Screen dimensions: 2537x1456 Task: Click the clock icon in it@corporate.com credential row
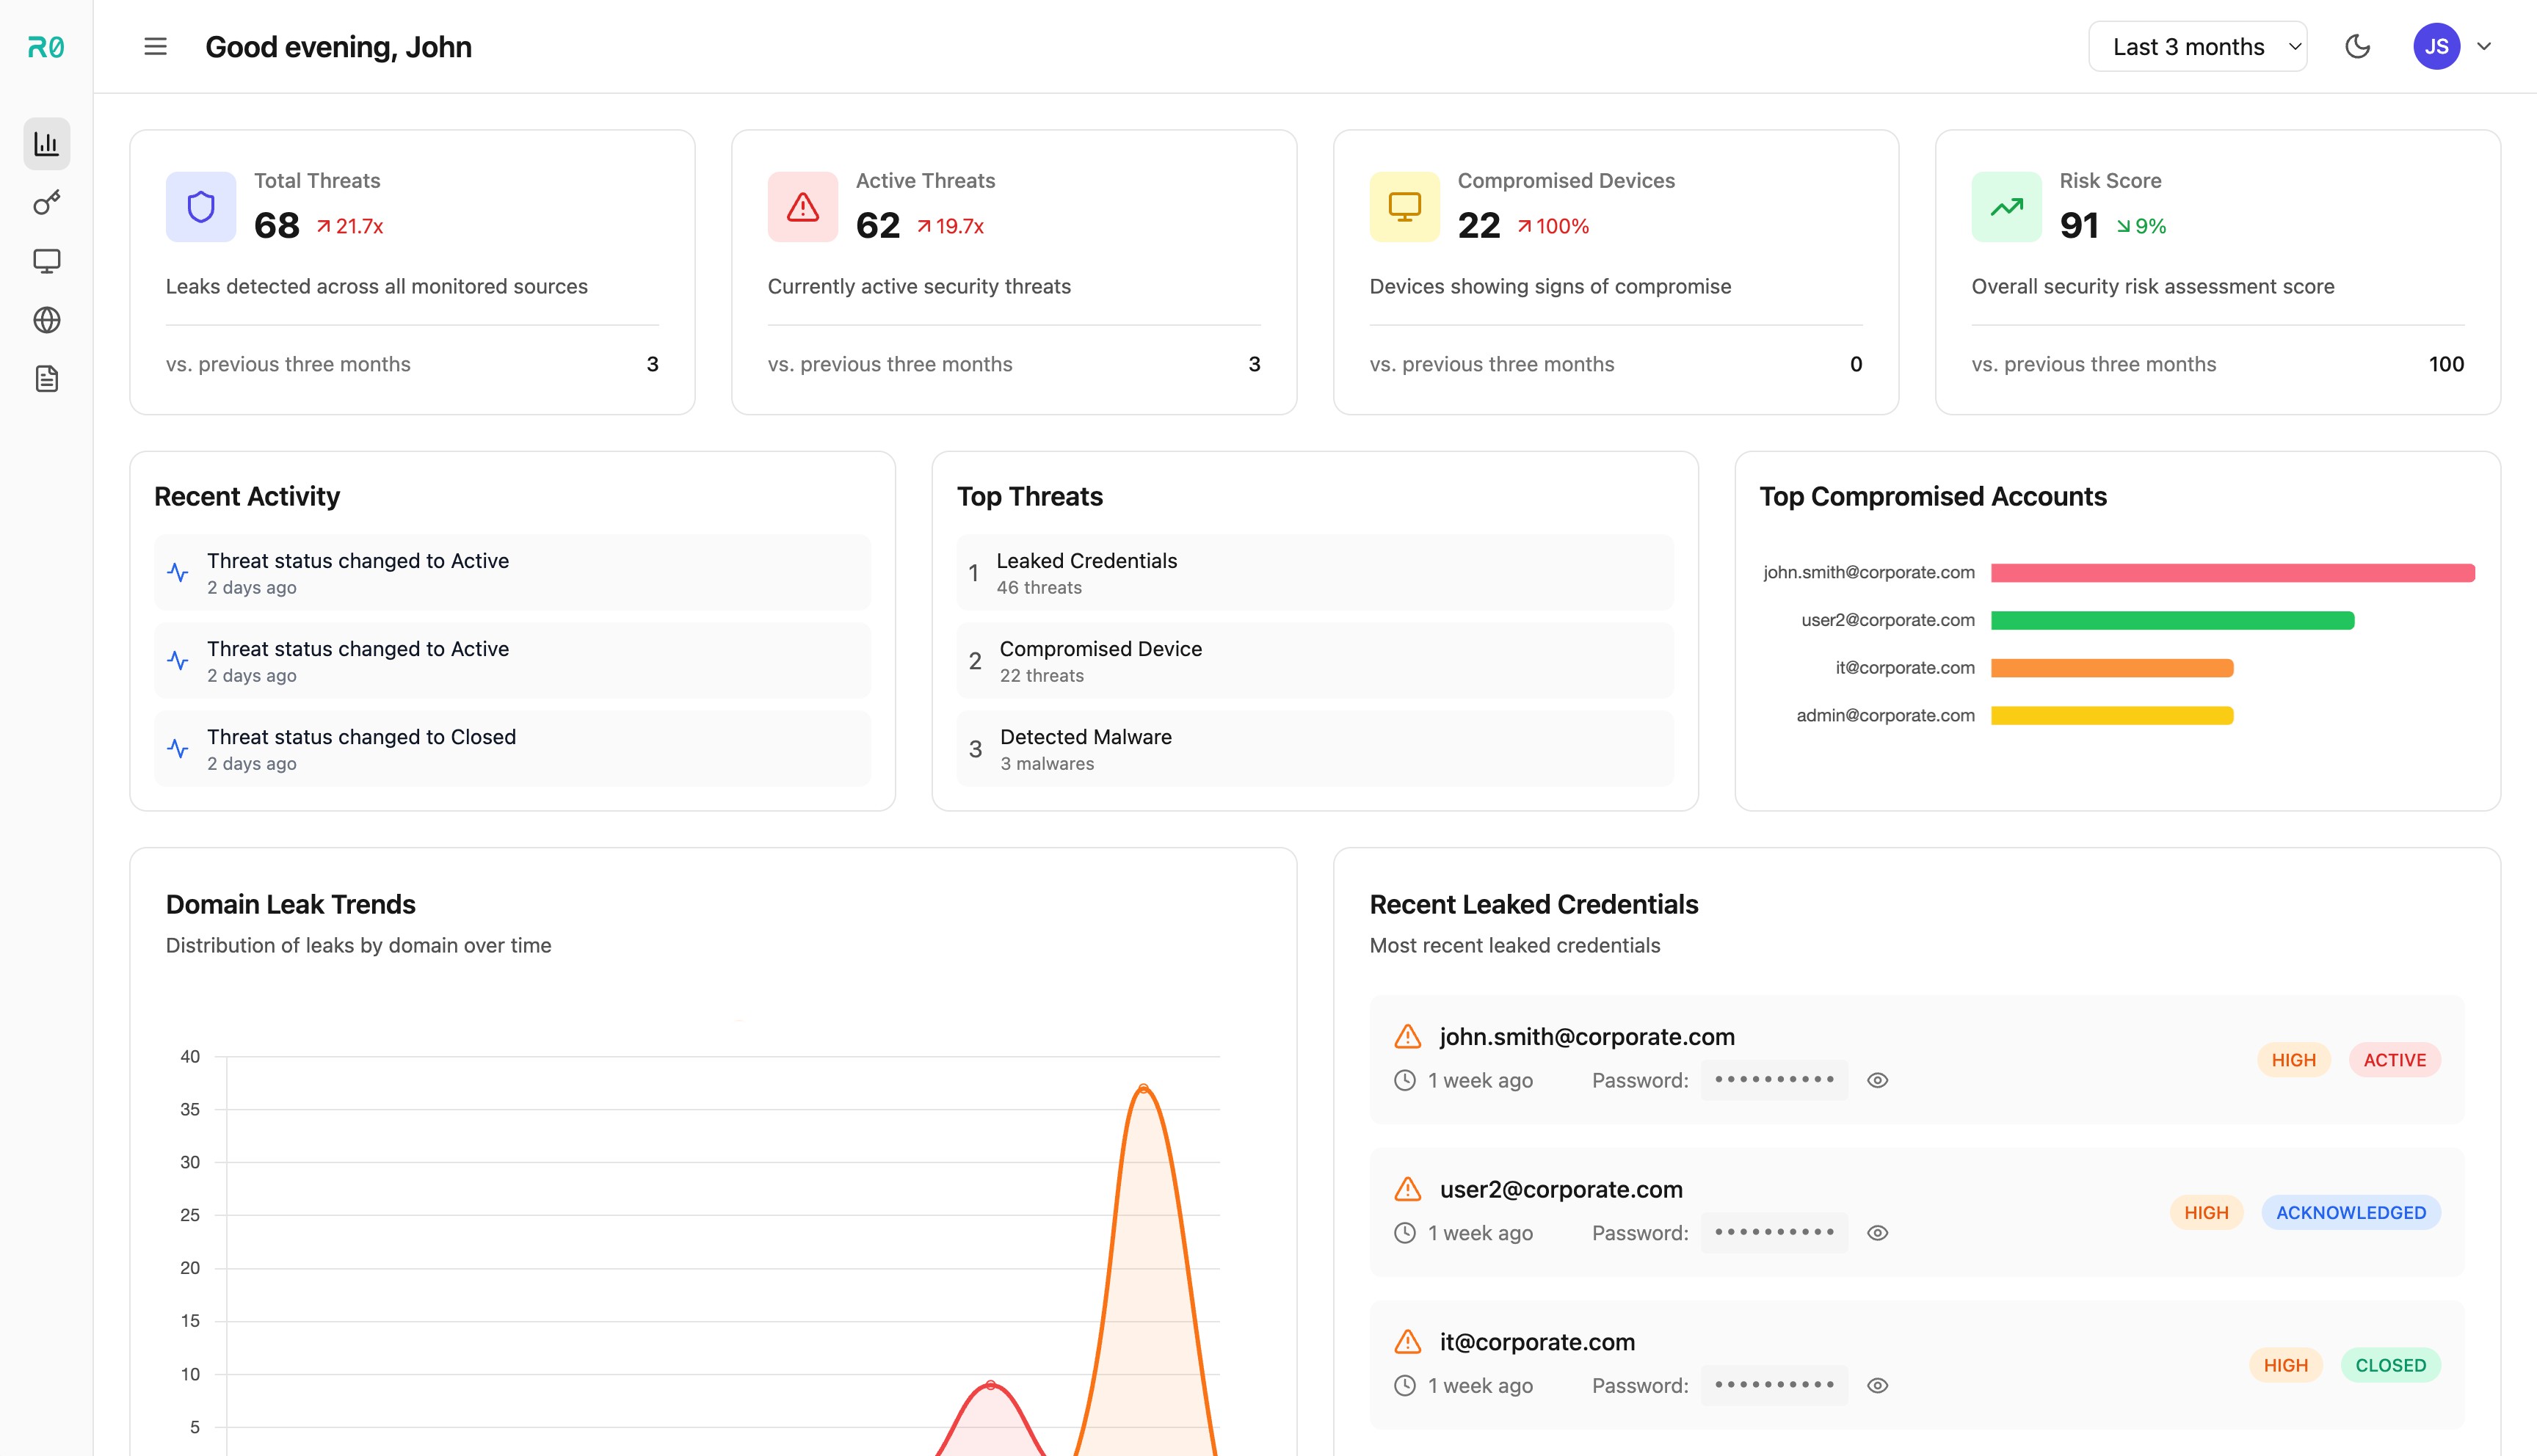pyautogui.click(x=1405, y=1386)
